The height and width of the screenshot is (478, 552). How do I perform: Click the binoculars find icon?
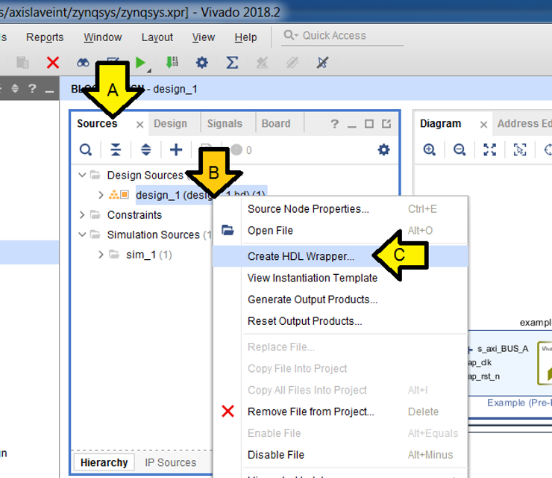point(83,63)
